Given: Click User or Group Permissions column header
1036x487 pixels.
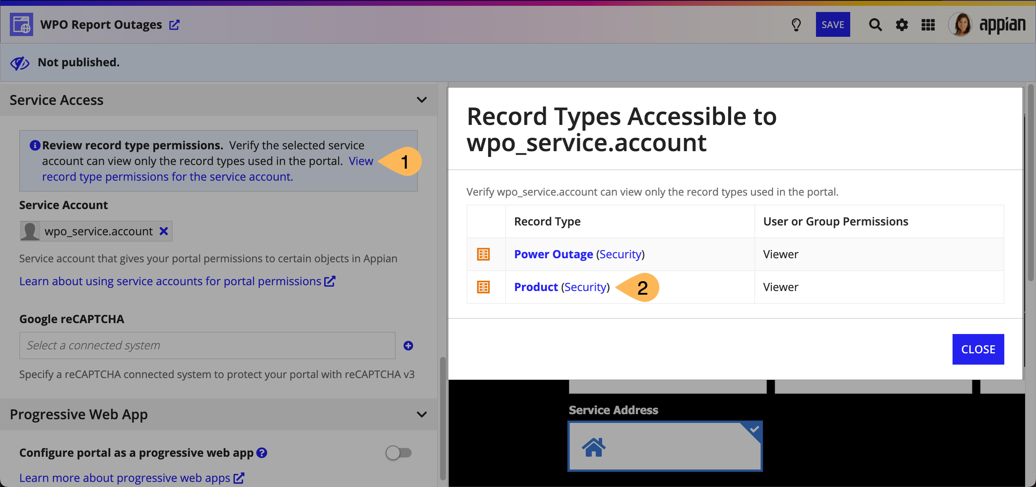Looking at the screenshot, I should (x=879, y=221).
